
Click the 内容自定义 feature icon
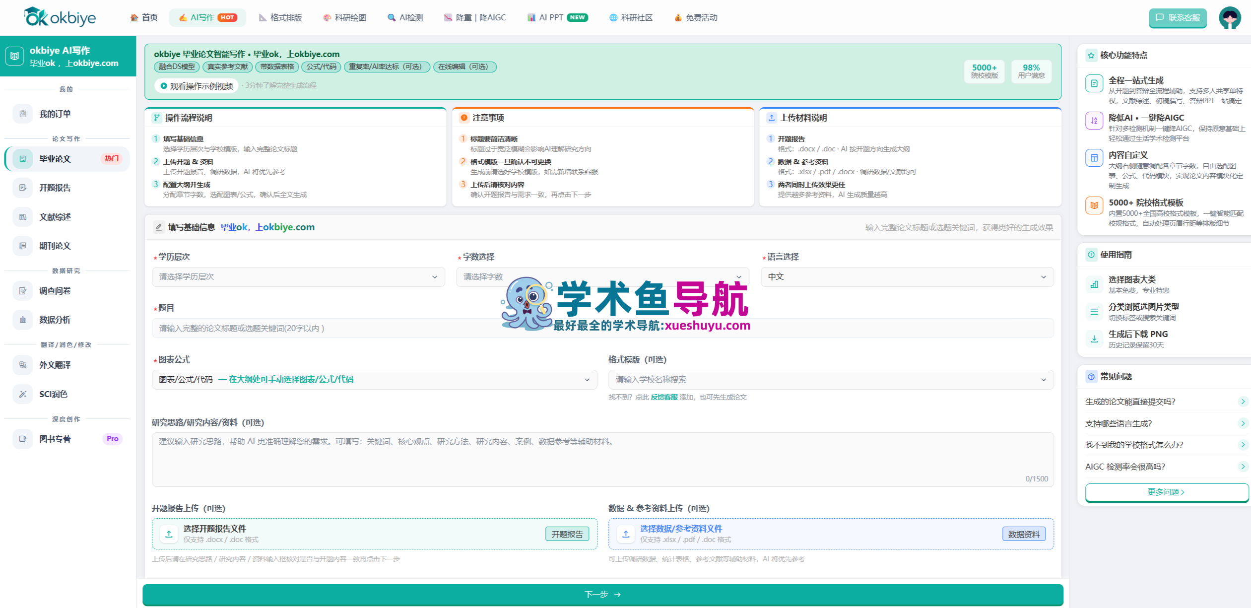tap(1094, 158)
